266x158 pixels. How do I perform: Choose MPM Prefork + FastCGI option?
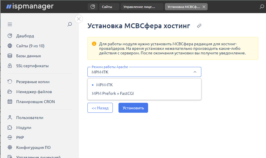pyautogui.click(x=112, y=93)
